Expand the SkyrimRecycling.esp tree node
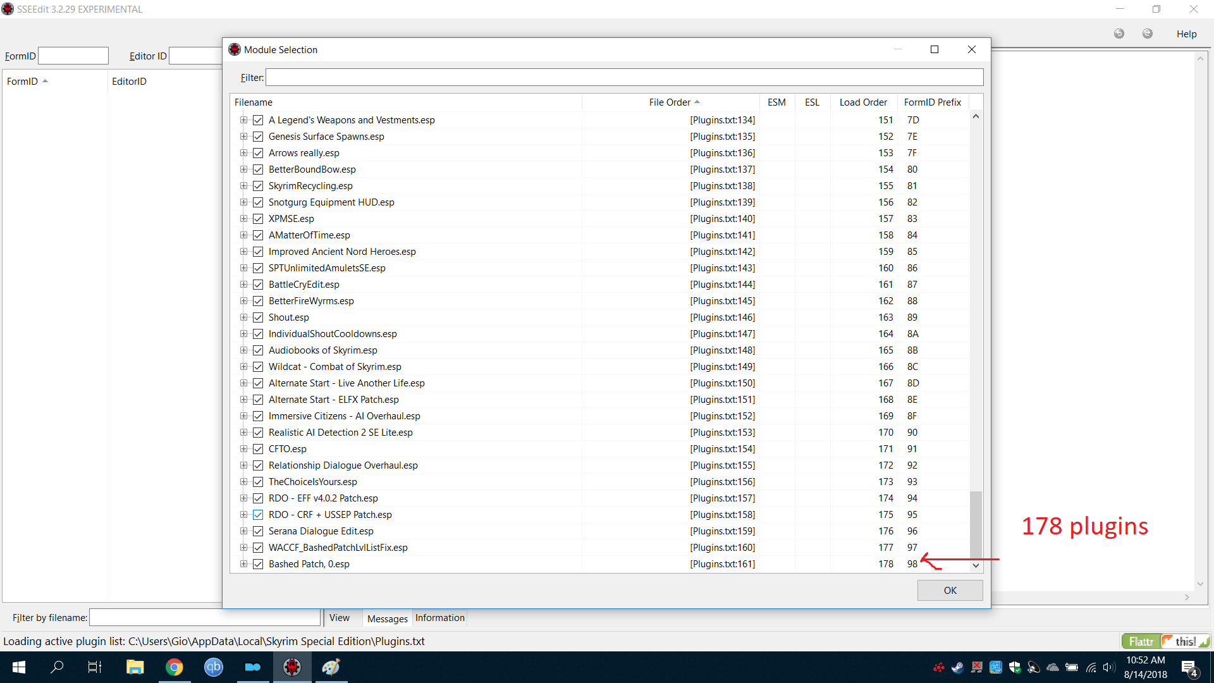This screenshot has height=683, width=1214. [243, 186]
